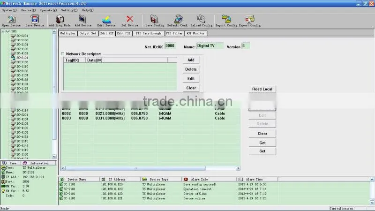
Task: Select the active SC-2101 device in the tree
Action: (x=22, y=58)
